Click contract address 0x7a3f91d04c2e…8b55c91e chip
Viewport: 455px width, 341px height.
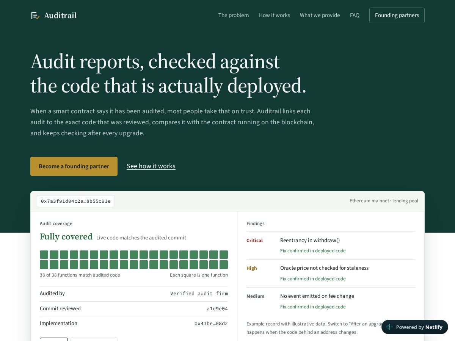(76, 201)
